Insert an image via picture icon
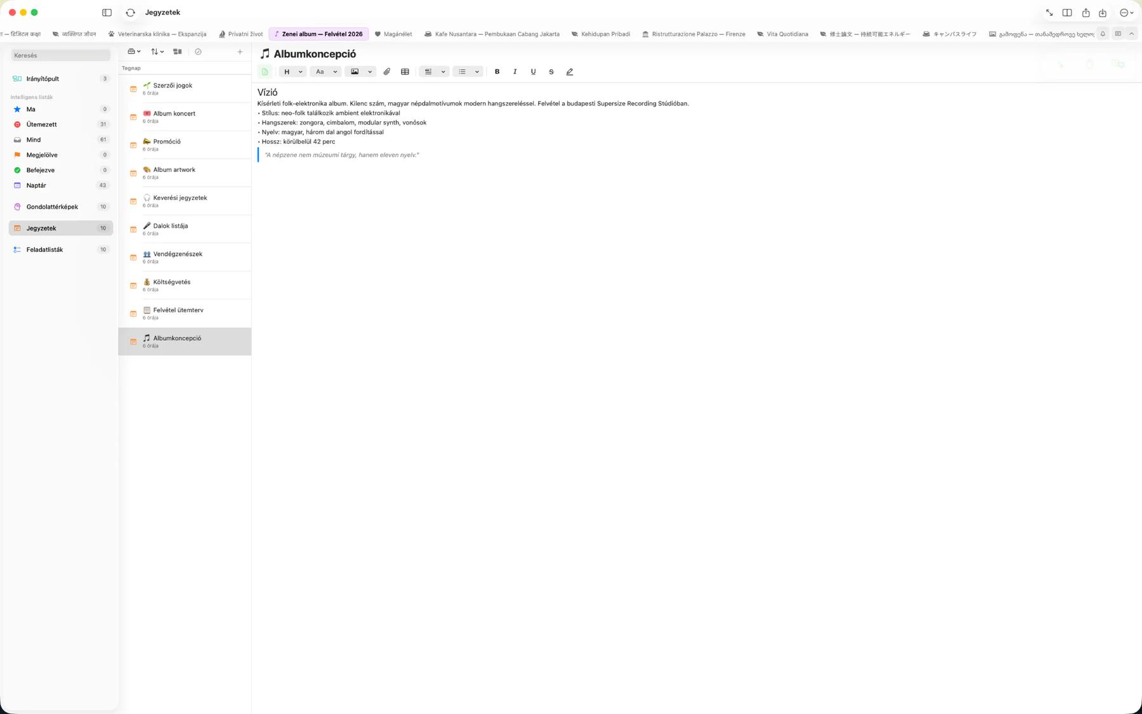1142x714 pixels. click(x=355, y=72)
